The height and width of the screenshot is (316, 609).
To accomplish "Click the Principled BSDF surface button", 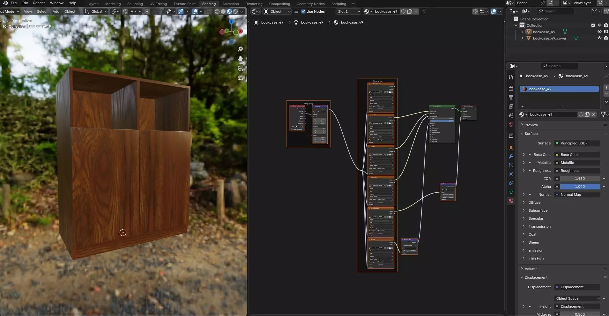I will tap(577, 143).
